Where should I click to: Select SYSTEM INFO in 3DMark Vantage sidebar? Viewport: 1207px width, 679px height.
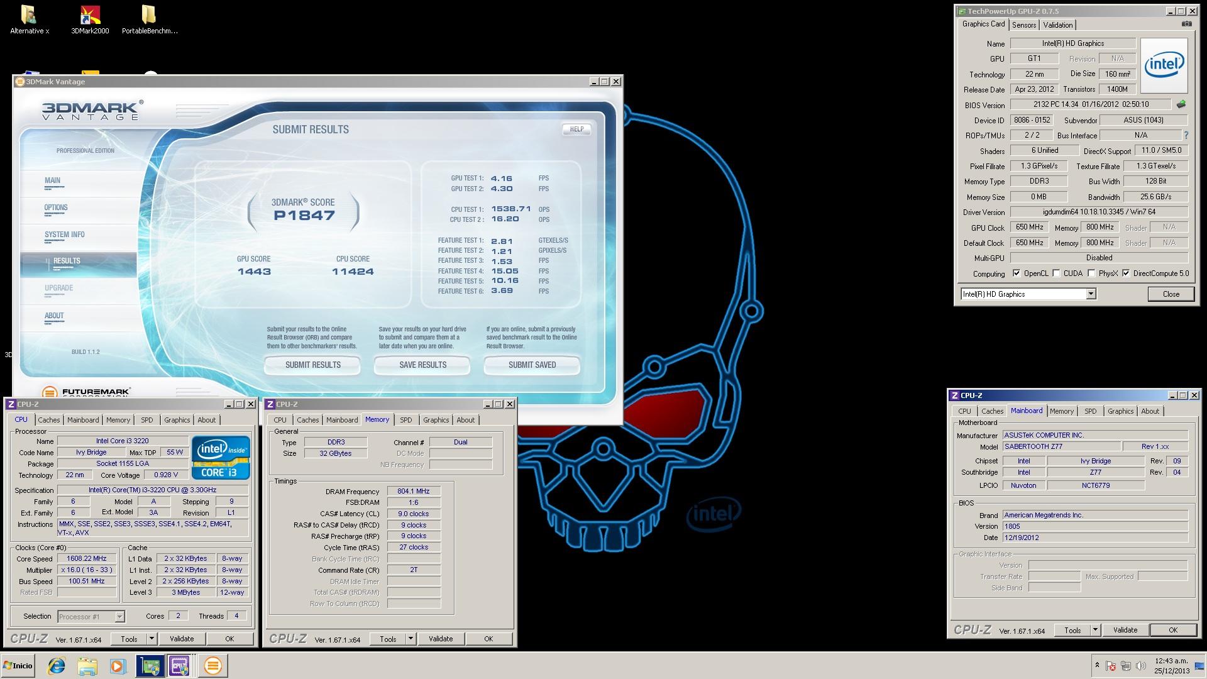[x=64, y=235]
